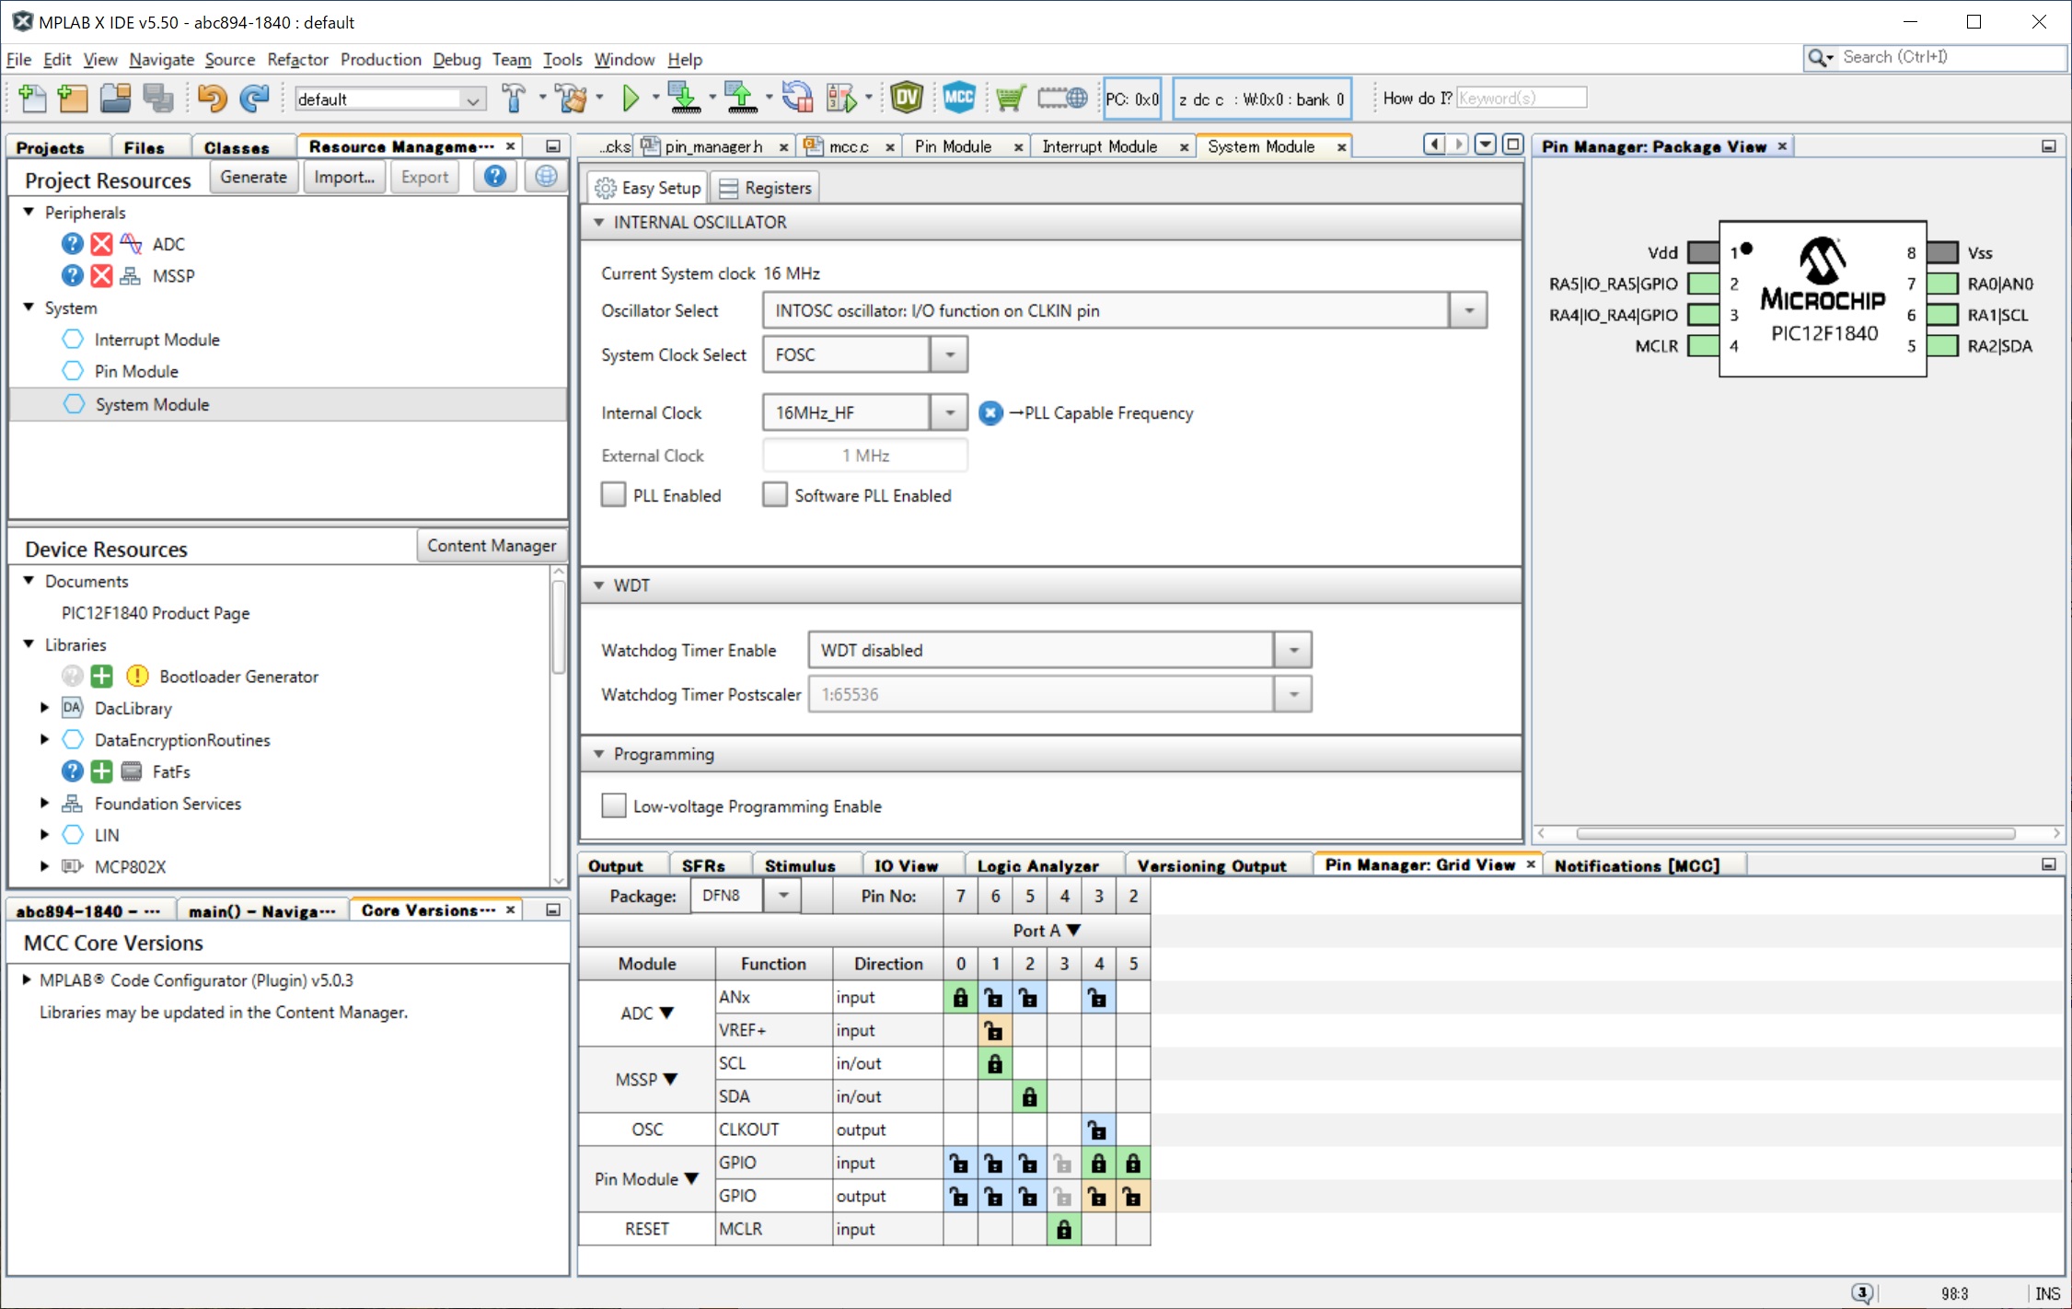Image resolution: width=2072 pixels, height=1309 pixels.
Task: Add FatFs library with green plus icon
Action: click(102, 771)
